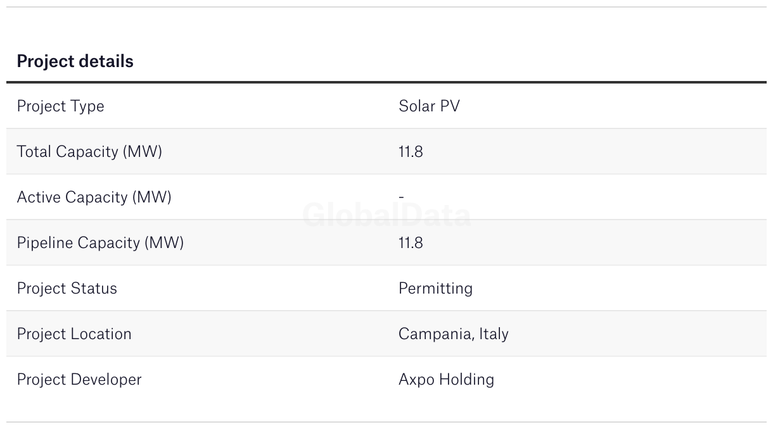773x429 pixels.
Task: Select the Permitting status value
Action: point(435,289)
